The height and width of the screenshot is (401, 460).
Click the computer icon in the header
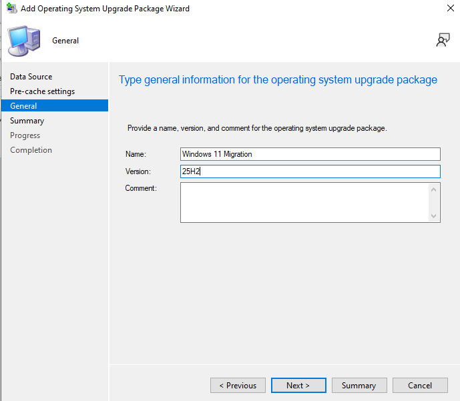(23, 40)
